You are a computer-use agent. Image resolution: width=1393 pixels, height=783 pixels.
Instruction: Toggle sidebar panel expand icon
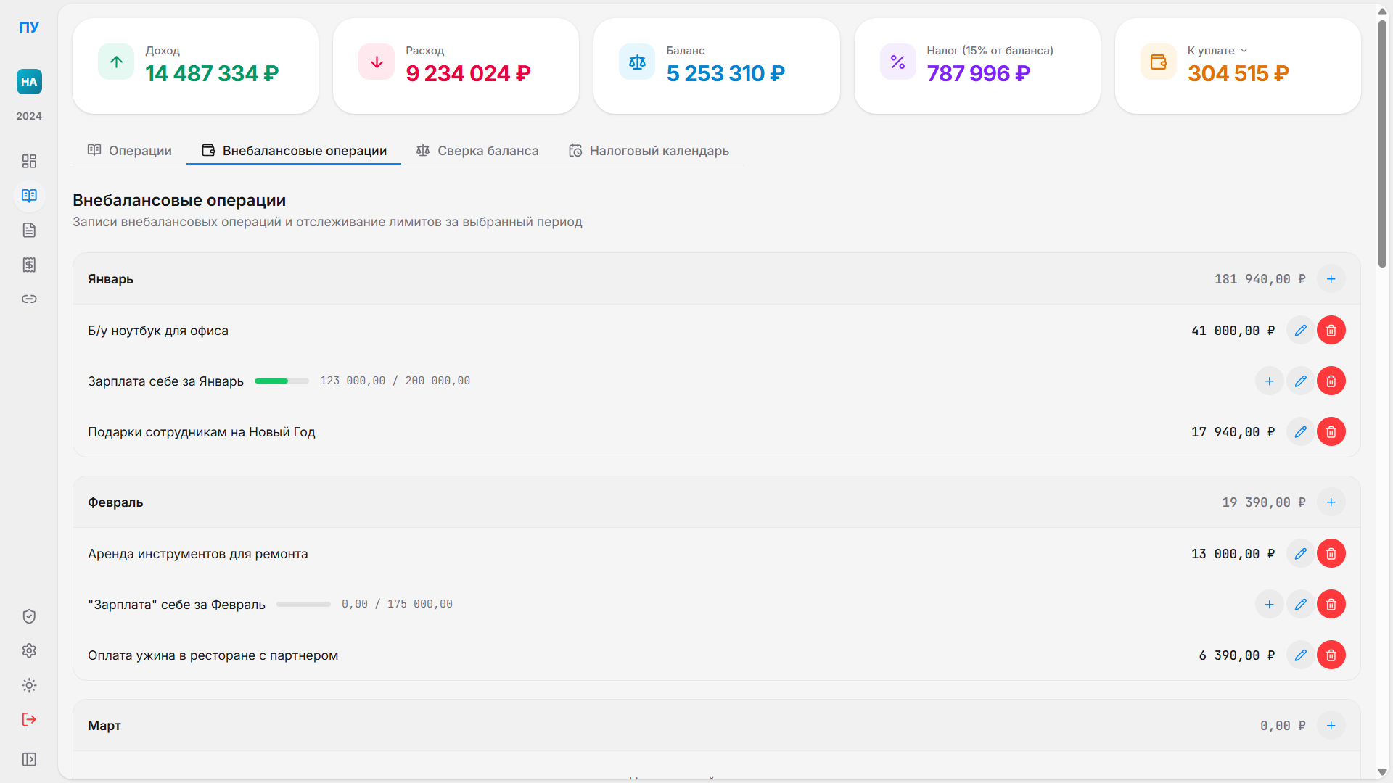(29, 759)
